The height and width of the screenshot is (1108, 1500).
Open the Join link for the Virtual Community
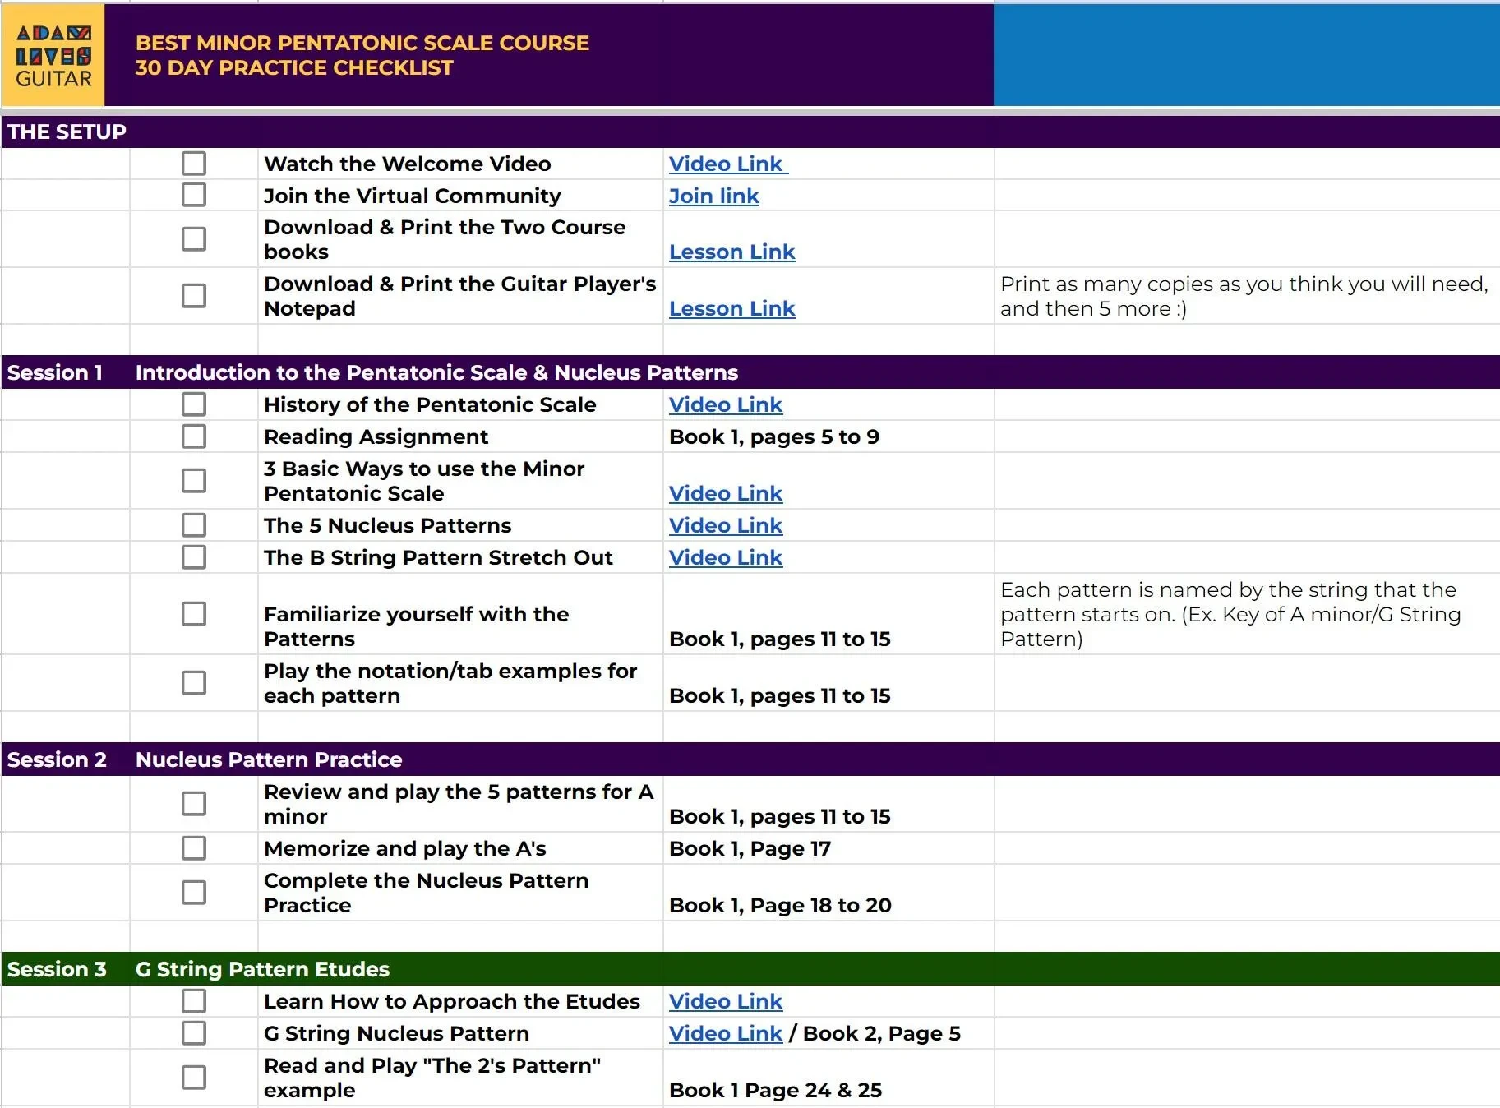(x=713, y=196)
